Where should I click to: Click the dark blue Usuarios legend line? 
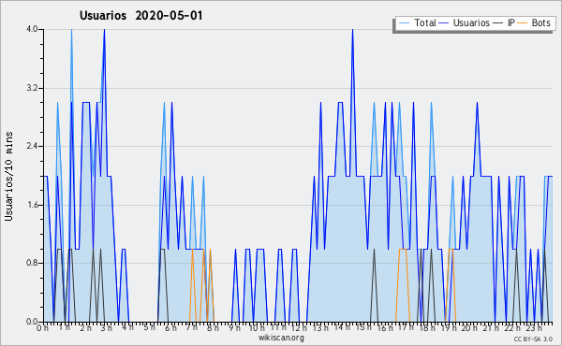(444, 23)
